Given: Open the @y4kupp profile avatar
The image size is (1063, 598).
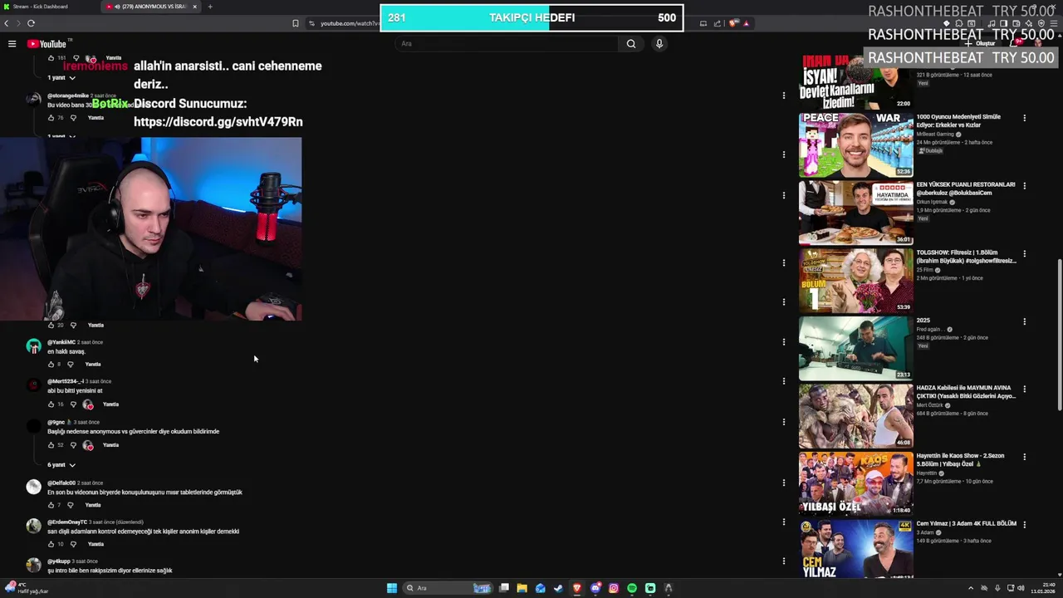Looking at the screenshot, I should (33, 566).
